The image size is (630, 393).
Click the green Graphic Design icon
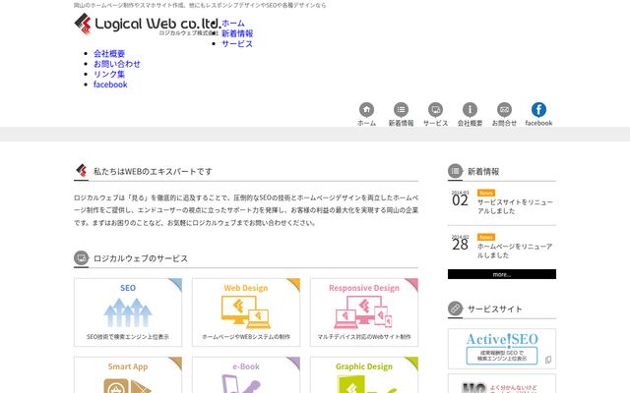coord(366,384)
